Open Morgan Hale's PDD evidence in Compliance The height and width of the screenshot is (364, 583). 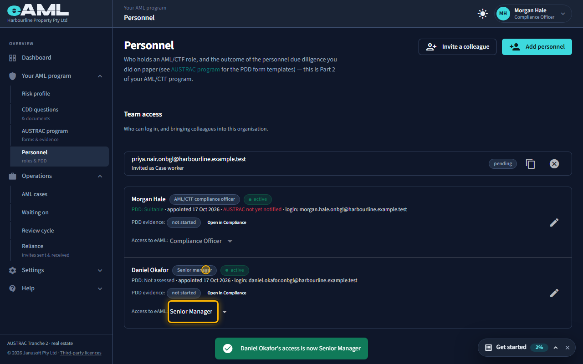(227, 222)
